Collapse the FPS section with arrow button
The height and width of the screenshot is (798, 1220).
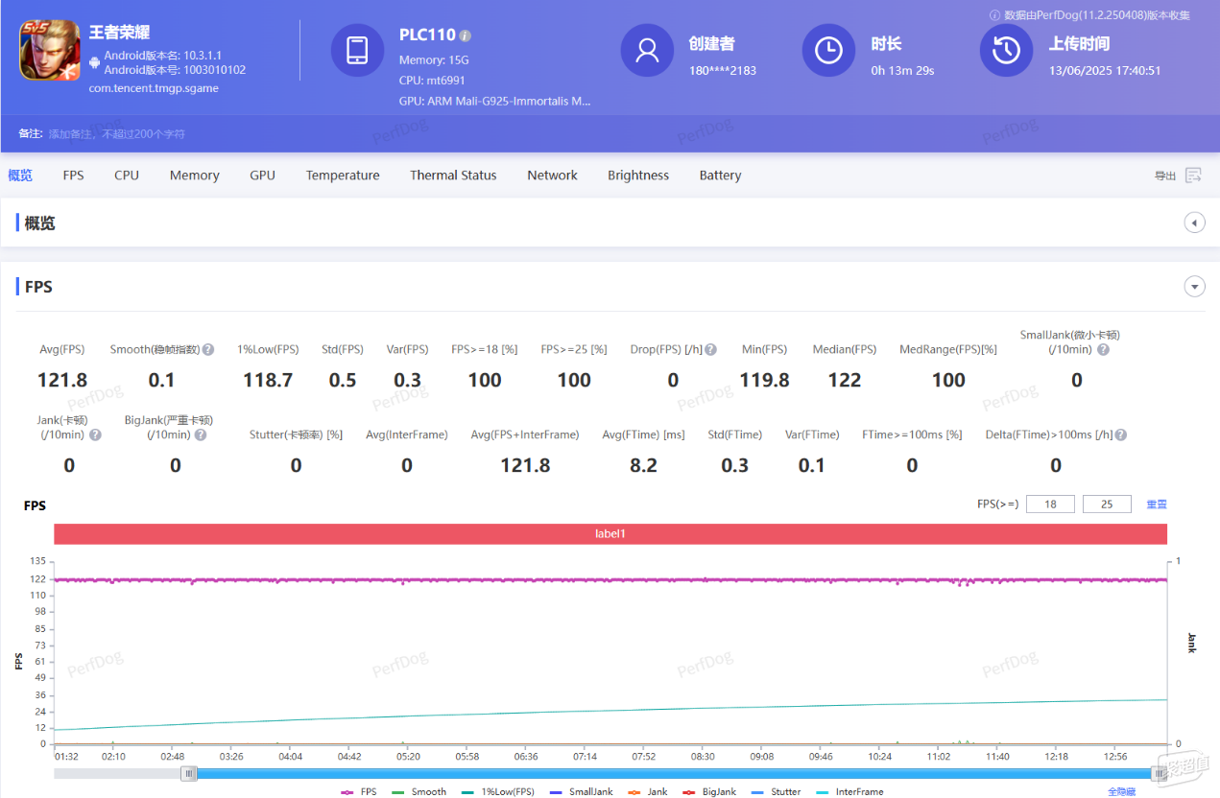click(x=1195, y=286)
